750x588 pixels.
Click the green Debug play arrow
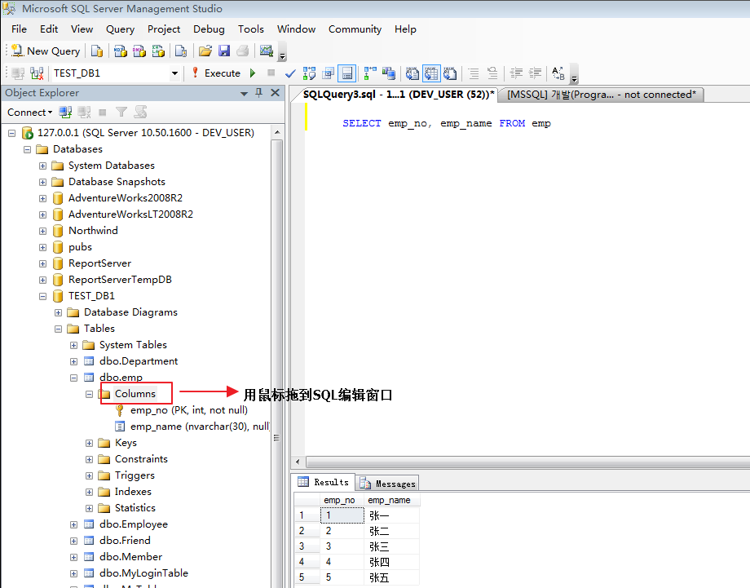pos(253,73)
